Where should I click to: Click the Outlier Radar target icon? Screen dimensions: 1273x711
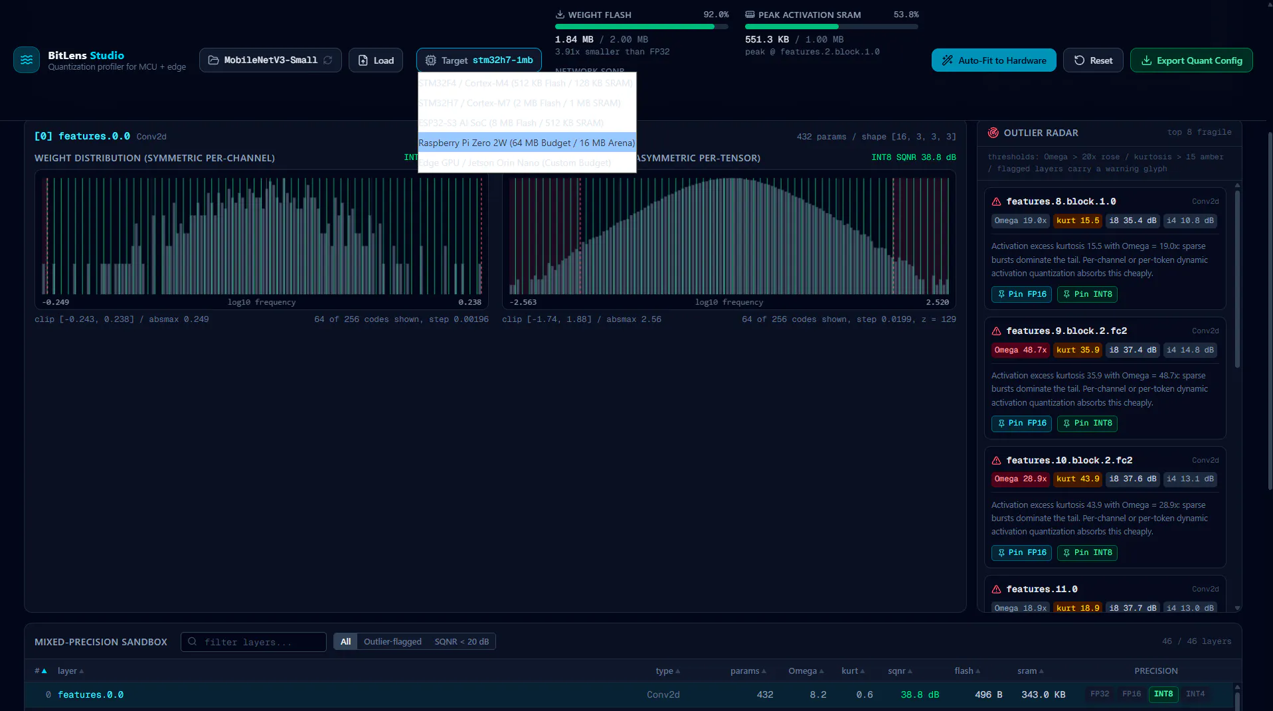(x=993, y=133)
